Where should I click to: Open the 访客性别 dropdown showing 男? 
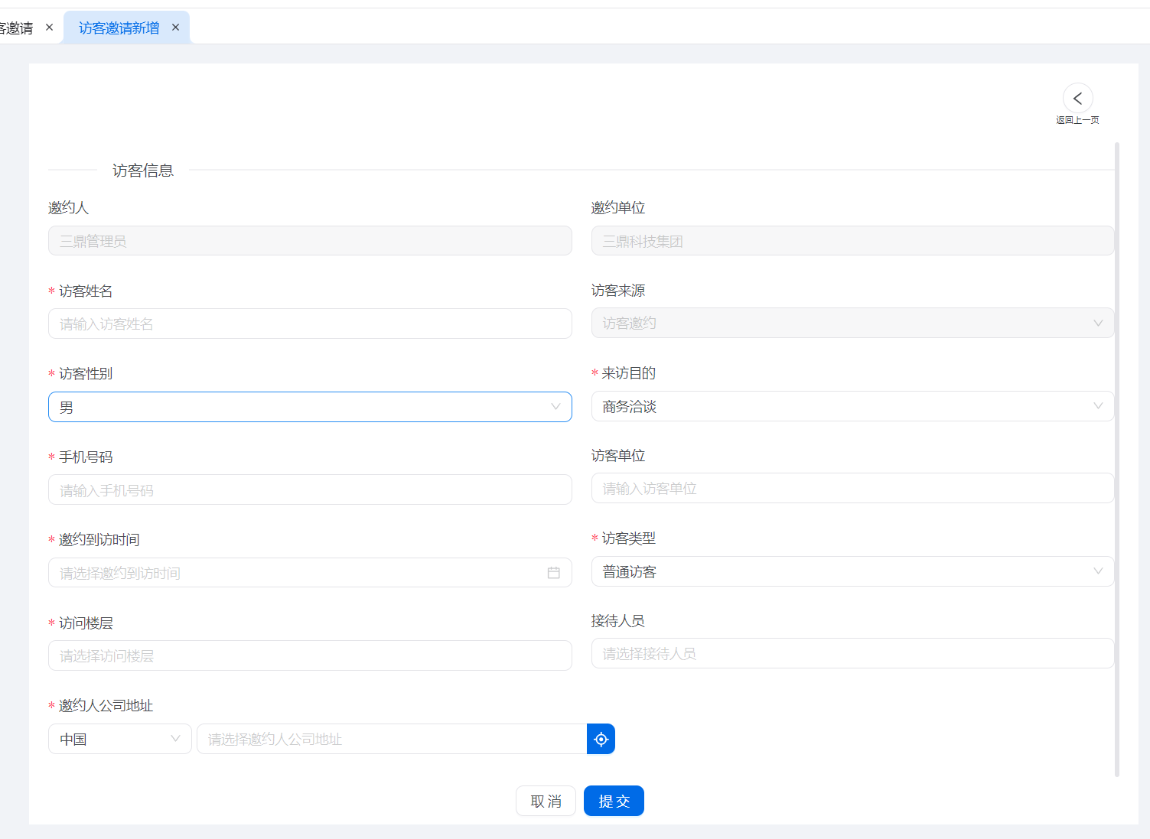[310, 407]
